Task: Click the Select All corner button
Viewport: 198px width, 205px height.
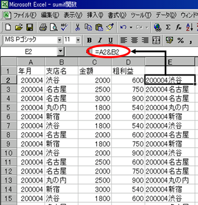Action: point(9,62)
